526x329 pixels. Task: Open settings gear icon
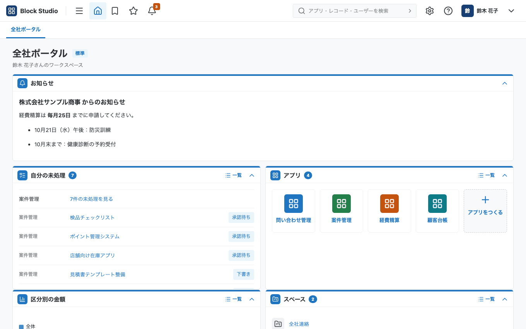430,11
